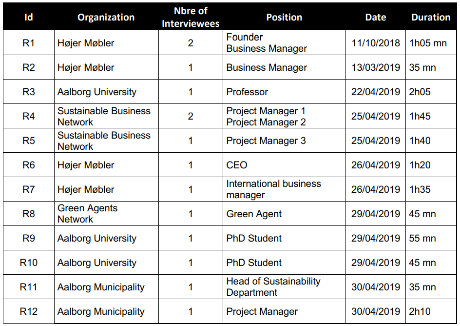Select the R12 Aalborg Municipality cell
Screen dimensions: 460x326
[x=106, y=311]
